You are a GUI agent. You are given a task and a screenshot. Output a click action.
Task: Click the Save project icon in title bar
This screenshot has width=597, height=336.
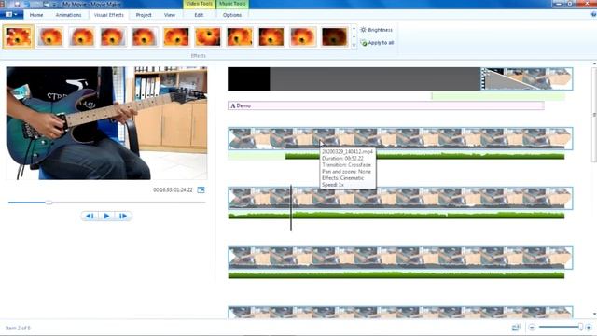pyautogui.click(x=17, y=4)
